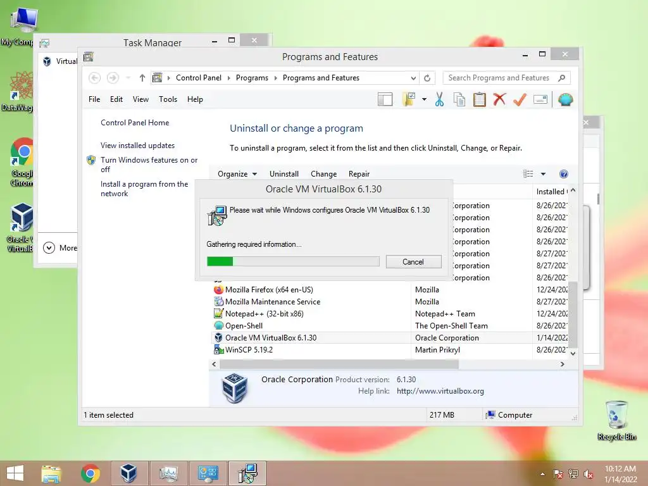This screenshot has width=648, height=486.
Task: Open Turn Windows features on or off
Action: tap(149, 165)
